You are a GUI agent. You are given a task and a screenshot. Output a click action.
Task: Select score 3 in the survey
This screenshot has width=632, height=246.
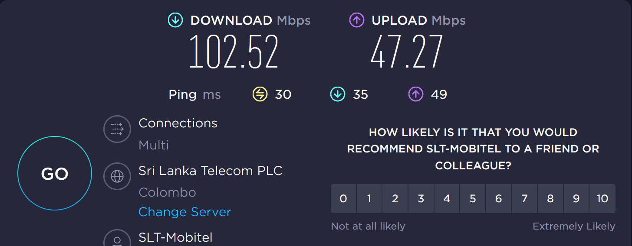[421, 199]
